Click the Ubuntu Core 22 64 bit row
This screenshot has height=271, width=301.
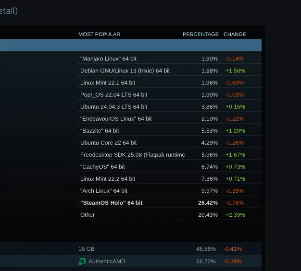(x=108, y=143)
